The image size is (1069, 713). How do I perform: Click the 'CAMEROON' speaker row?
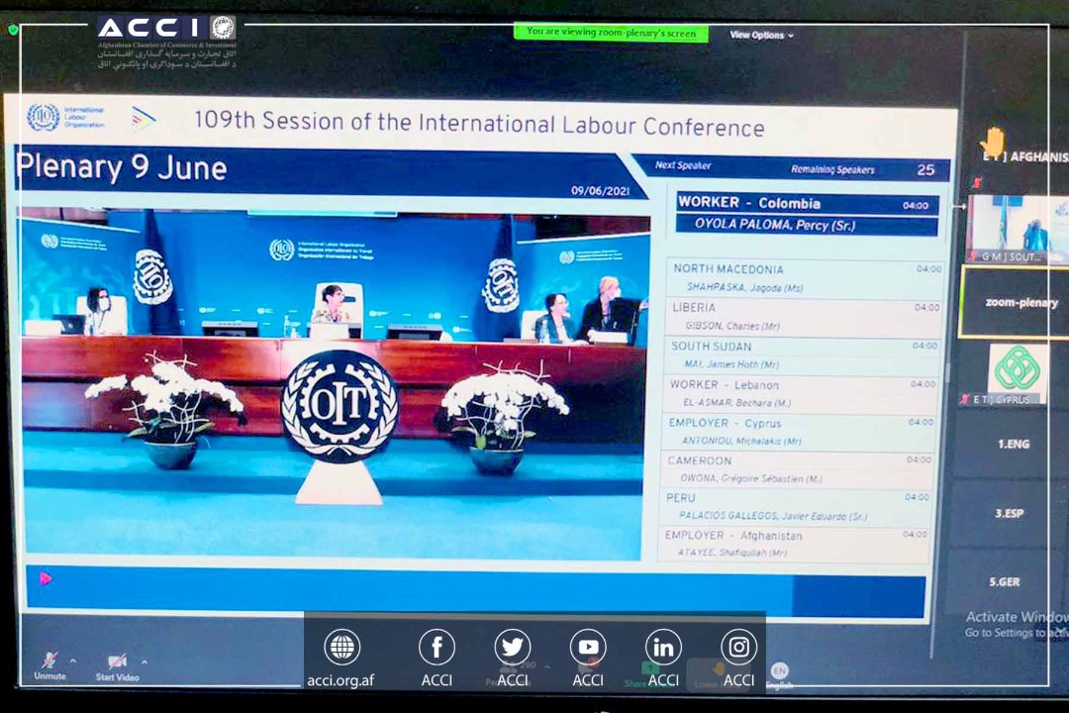[798, 468]
